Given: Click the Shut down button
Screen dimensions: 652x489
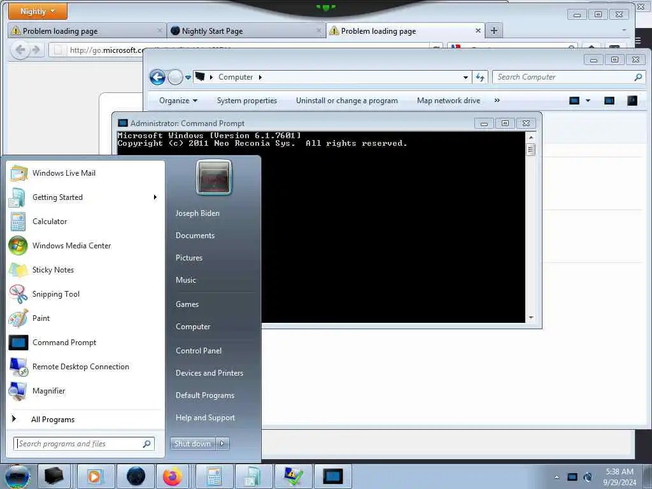Looking at the screenshot, I should (x=192, y=443).
